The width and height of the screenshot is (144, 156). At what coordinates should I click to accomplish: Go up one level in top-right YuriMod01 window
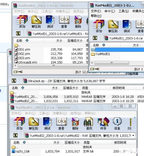pos(95,38)
